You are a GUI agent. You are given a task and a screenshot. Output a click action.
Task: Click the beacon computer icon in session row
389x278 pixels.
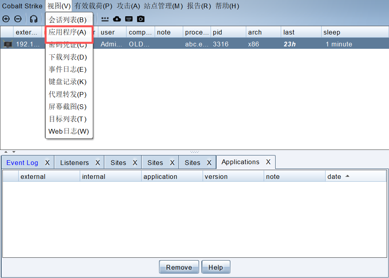(8, 44)
